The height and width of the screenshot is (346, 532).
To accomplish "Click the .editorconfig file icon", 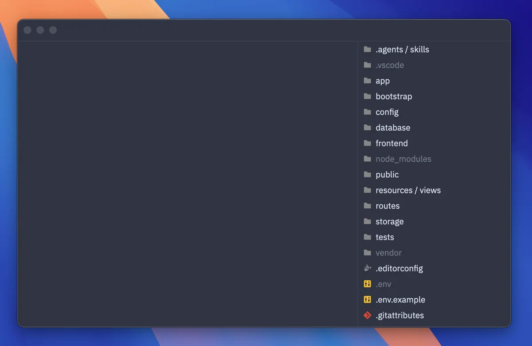I will [x=367, y=268].
